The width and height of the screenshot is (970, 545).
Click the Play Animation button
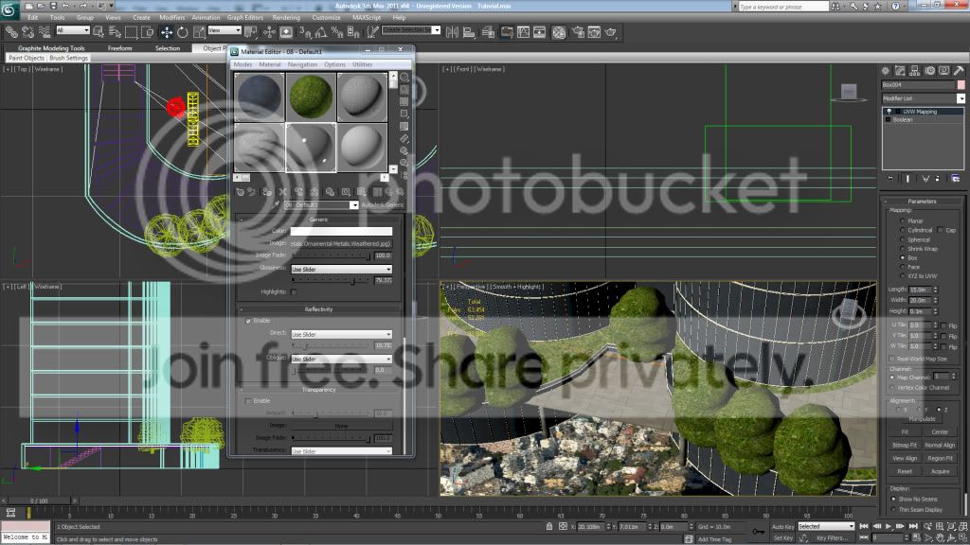coord(889,526)
